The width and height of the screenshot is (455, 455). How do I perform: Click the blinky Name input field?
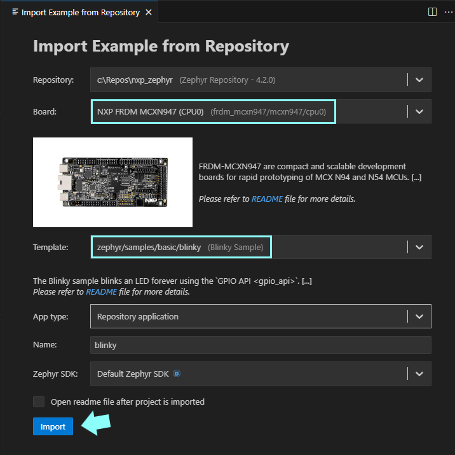[x=261, y=345]
